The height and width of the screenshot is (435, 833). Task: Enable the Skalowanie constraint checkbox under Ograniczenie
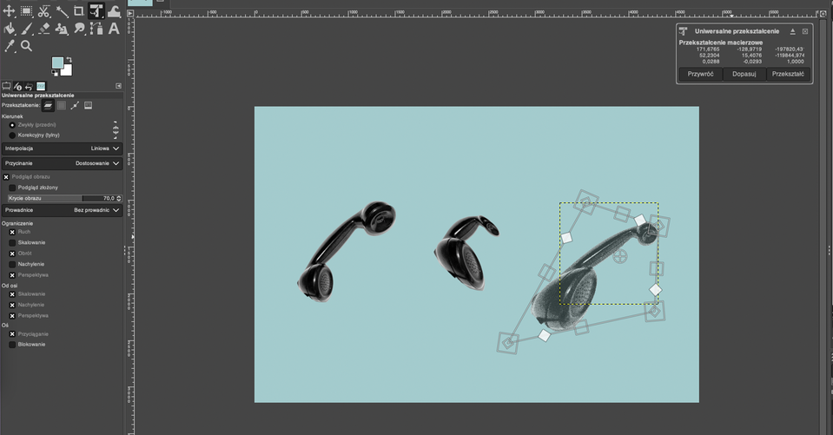[x=12, y=243]
